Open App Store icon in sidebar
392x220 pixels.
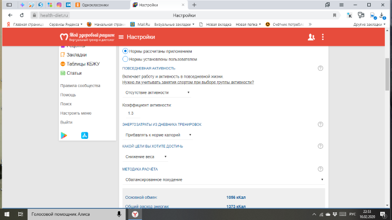coord(85,135)
